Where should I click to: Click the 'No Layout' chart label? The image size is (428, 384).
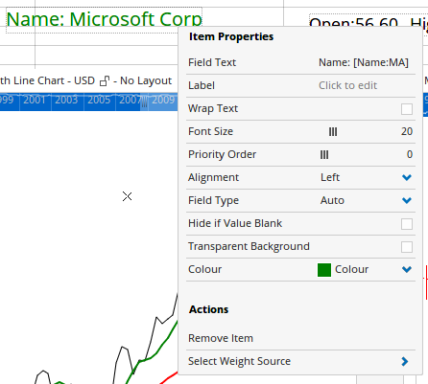click(146, 80)
